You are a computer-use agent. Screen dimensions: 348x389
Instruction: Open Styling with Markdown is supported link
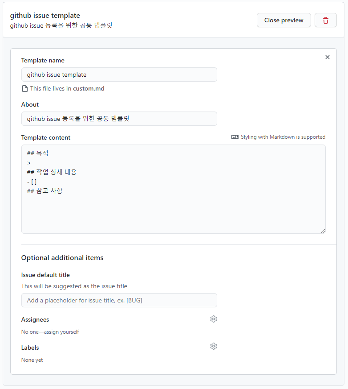[x=283, y=137]
